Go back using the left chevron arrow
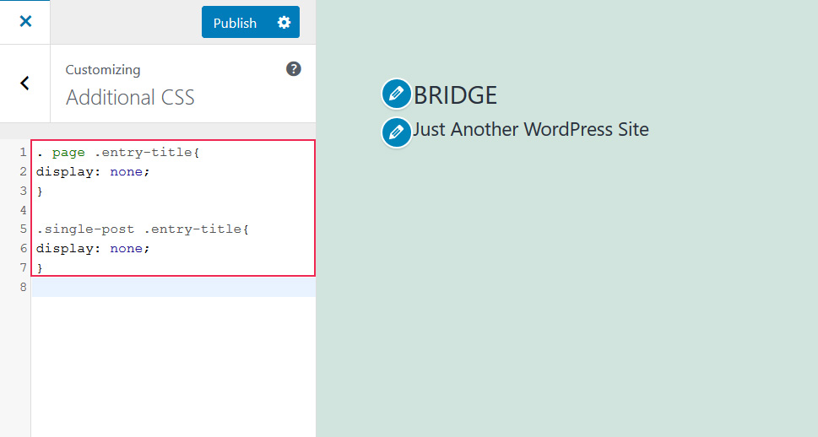 point(25,83)
